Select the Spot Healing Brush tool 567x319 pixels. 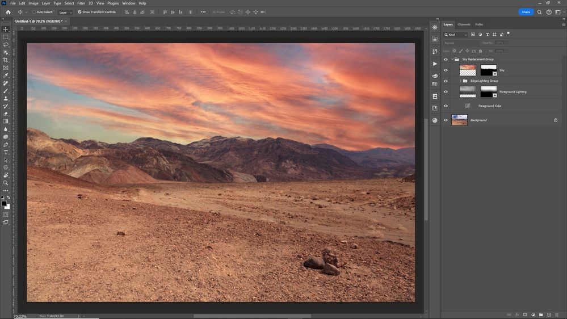pyautogui.click(x=6, y=83)
